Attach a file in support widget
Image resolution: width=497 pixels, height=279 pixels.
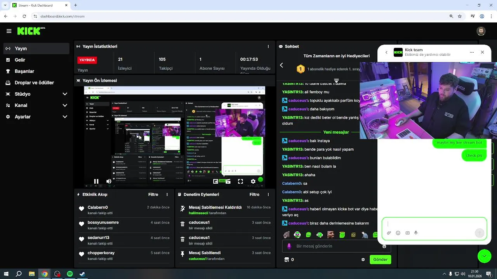pos(389,233)
